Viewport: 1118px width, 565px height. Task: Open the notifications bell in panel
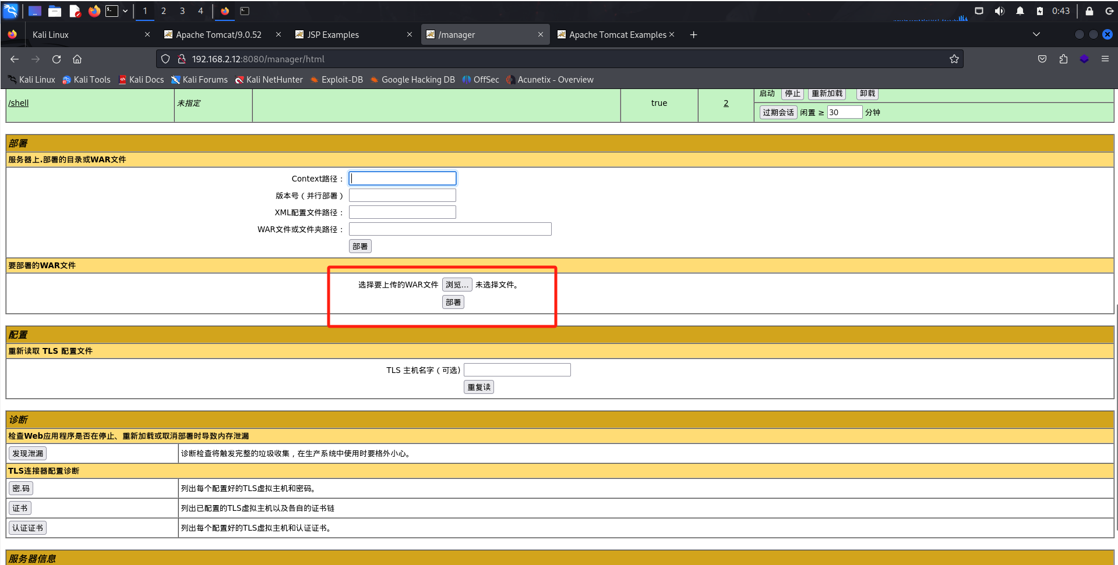(x=1020, y=11)
